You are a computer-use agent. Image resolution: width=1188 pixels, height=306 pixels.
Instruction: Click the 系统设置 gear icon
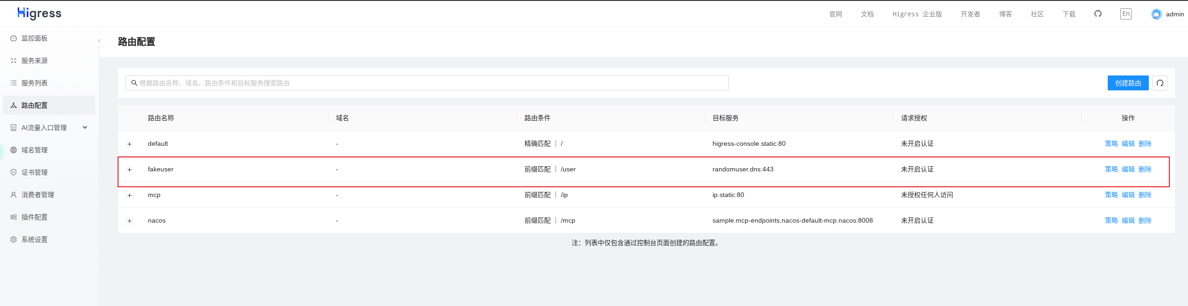pos(14,239)
